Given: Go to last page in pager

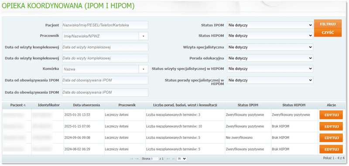Looking at the screenshot, I should 174,159.
